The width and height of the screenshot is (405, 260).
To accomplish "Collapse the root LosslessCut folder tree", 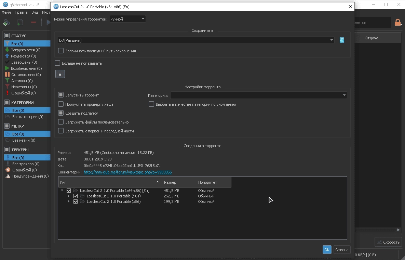I will click(x=62, y=191).
